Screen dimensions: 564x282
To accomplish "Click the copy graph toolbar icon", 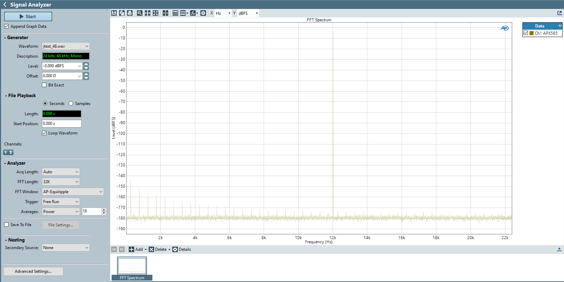I will 122,13.
